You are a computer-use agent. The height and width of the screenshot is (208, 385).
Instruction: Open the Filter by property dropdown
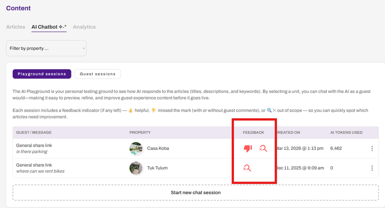click(x=46, y=48)
